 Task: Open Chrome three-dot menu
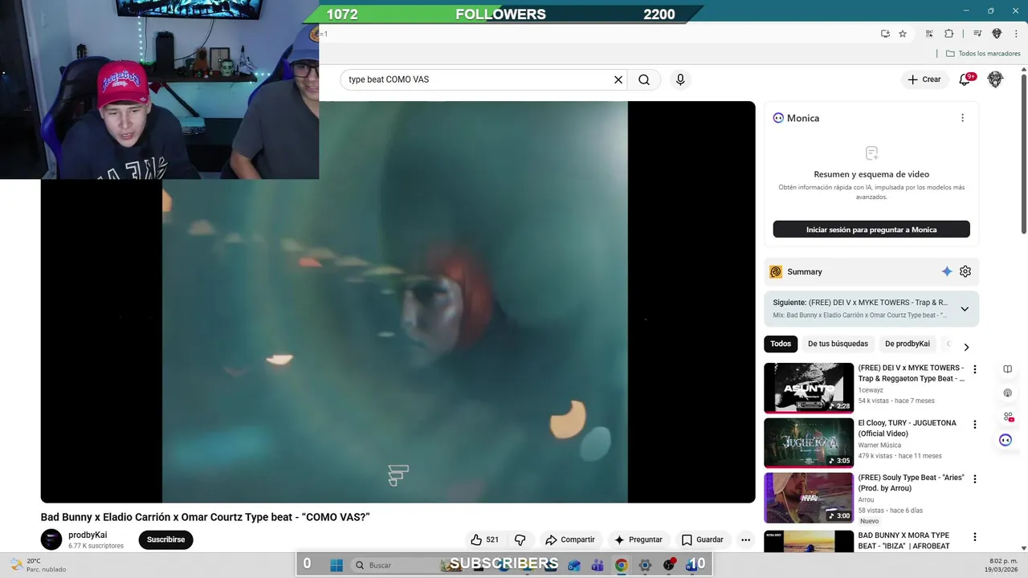(1016, 34)
